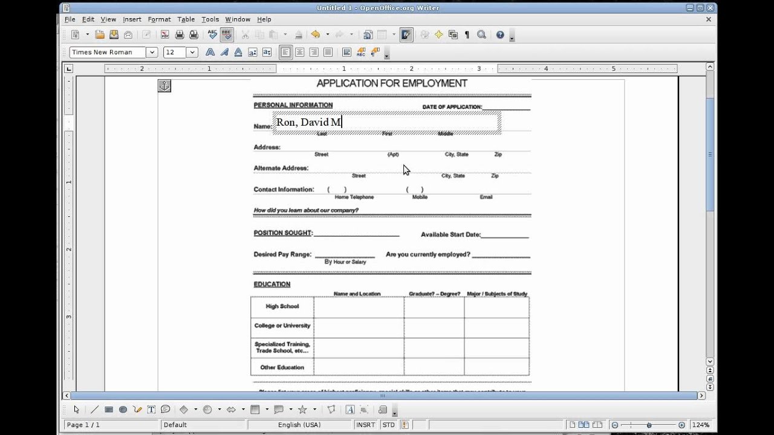
Task: Click the anchor icon on the page
Action: point(164,86)
